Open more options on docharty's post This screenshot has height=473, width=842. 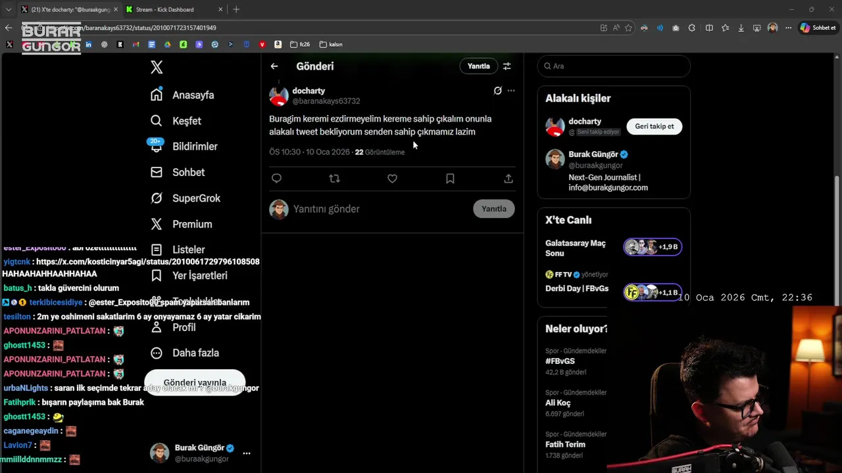click(511, 91)
